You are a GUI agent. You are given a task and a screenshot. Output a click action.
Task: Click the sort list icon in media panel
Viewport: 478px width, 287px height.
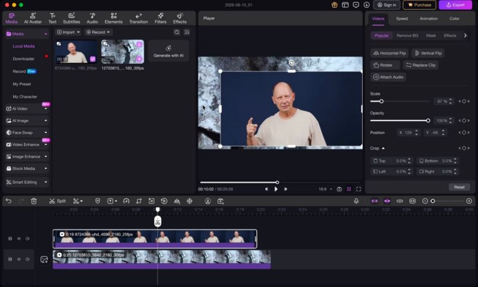[x=187, y=32]
